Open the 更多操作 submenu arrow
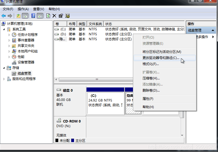The width and height of the screenshot is (218, 152). (x=213, y=37)
